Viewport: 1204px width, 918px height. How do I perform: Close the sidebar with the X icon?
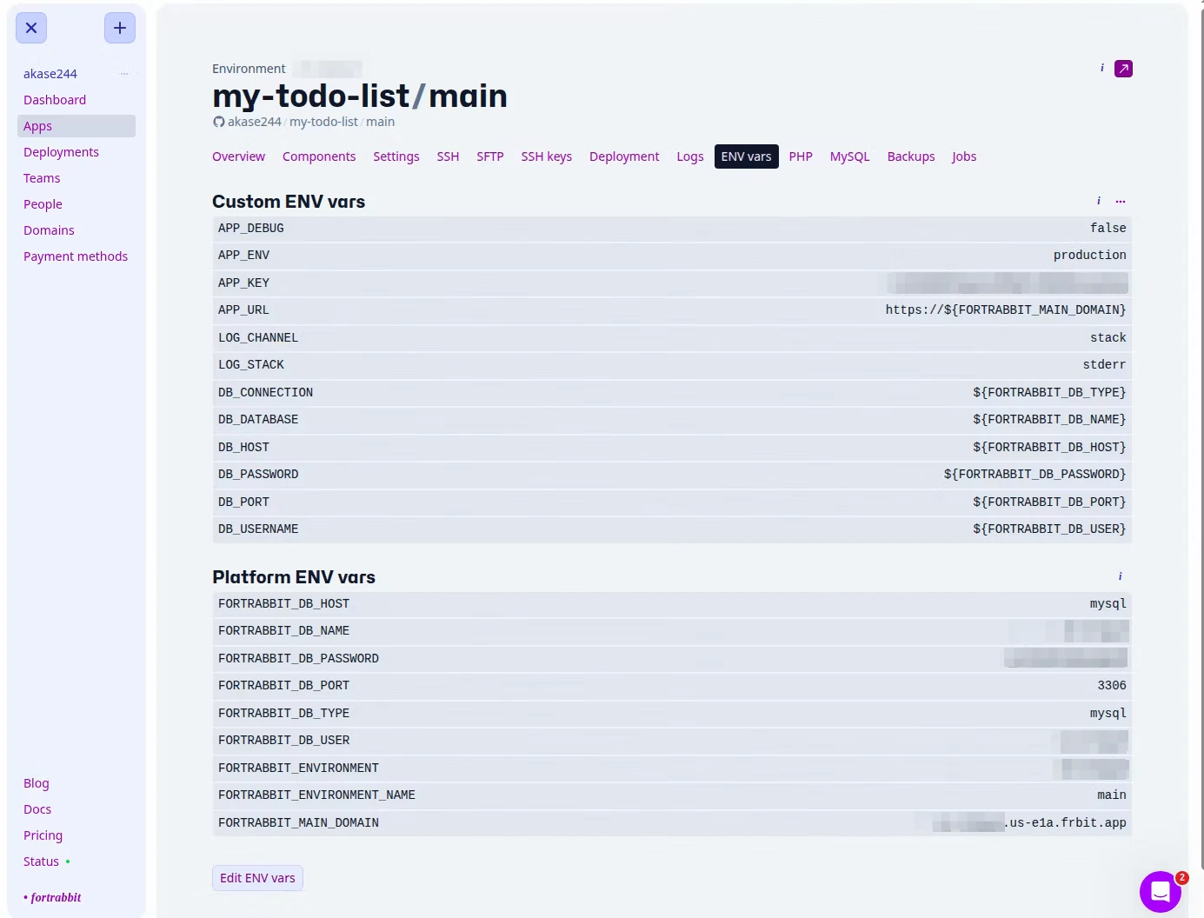tap(31, 28)
